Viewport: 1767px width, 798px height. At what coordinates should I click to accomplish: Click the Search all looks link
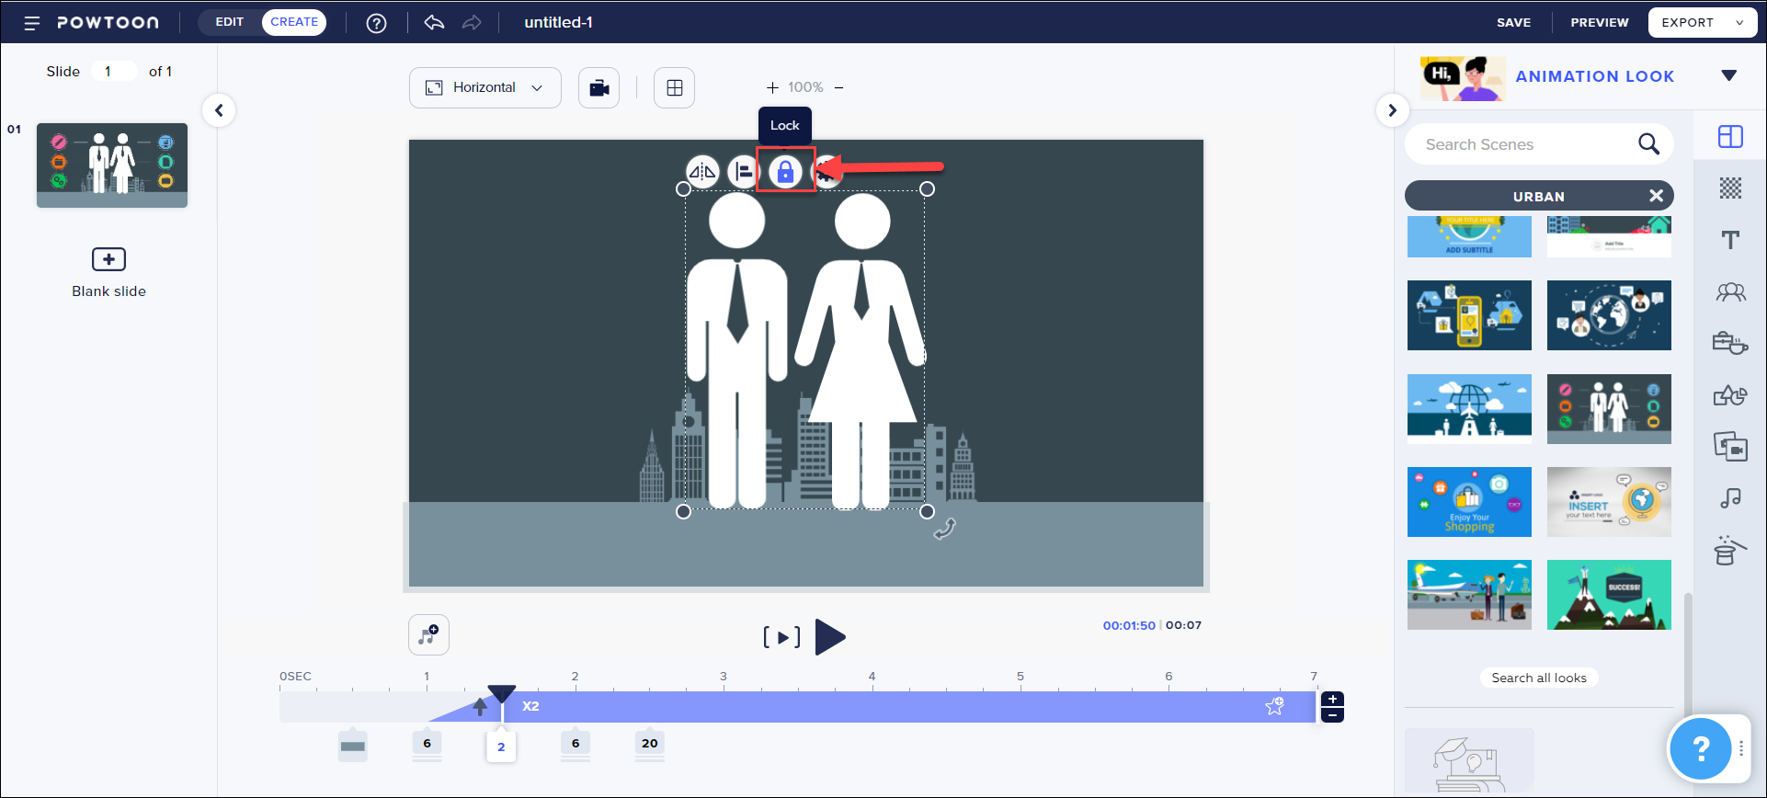1539,678
